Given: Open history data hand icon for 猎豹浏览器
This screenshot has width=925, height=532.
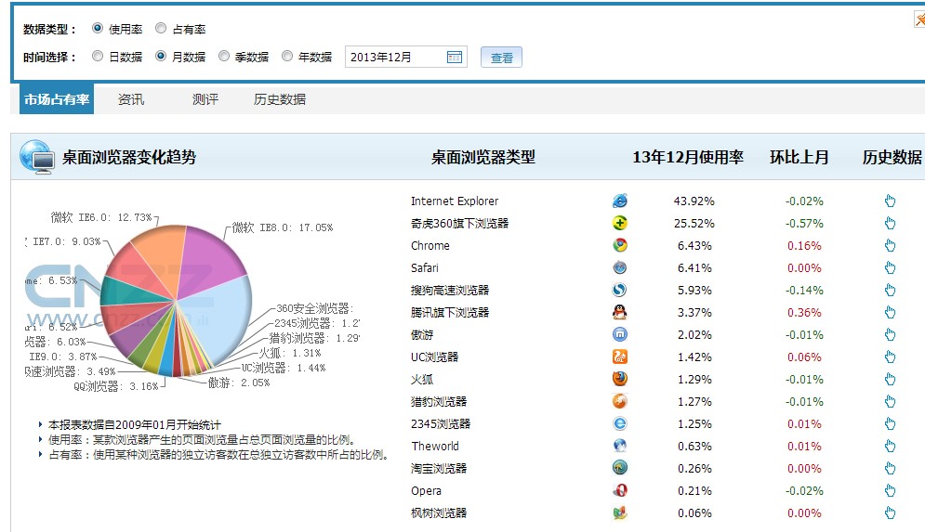Looking at the screenshot, I should [890, 401].
